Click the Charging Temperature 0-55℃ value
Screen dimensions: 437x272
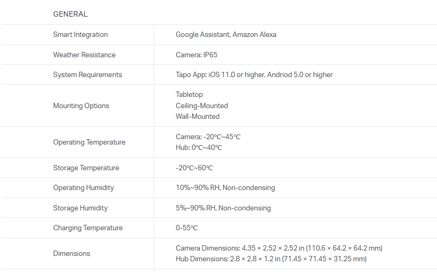click(187, 228)
